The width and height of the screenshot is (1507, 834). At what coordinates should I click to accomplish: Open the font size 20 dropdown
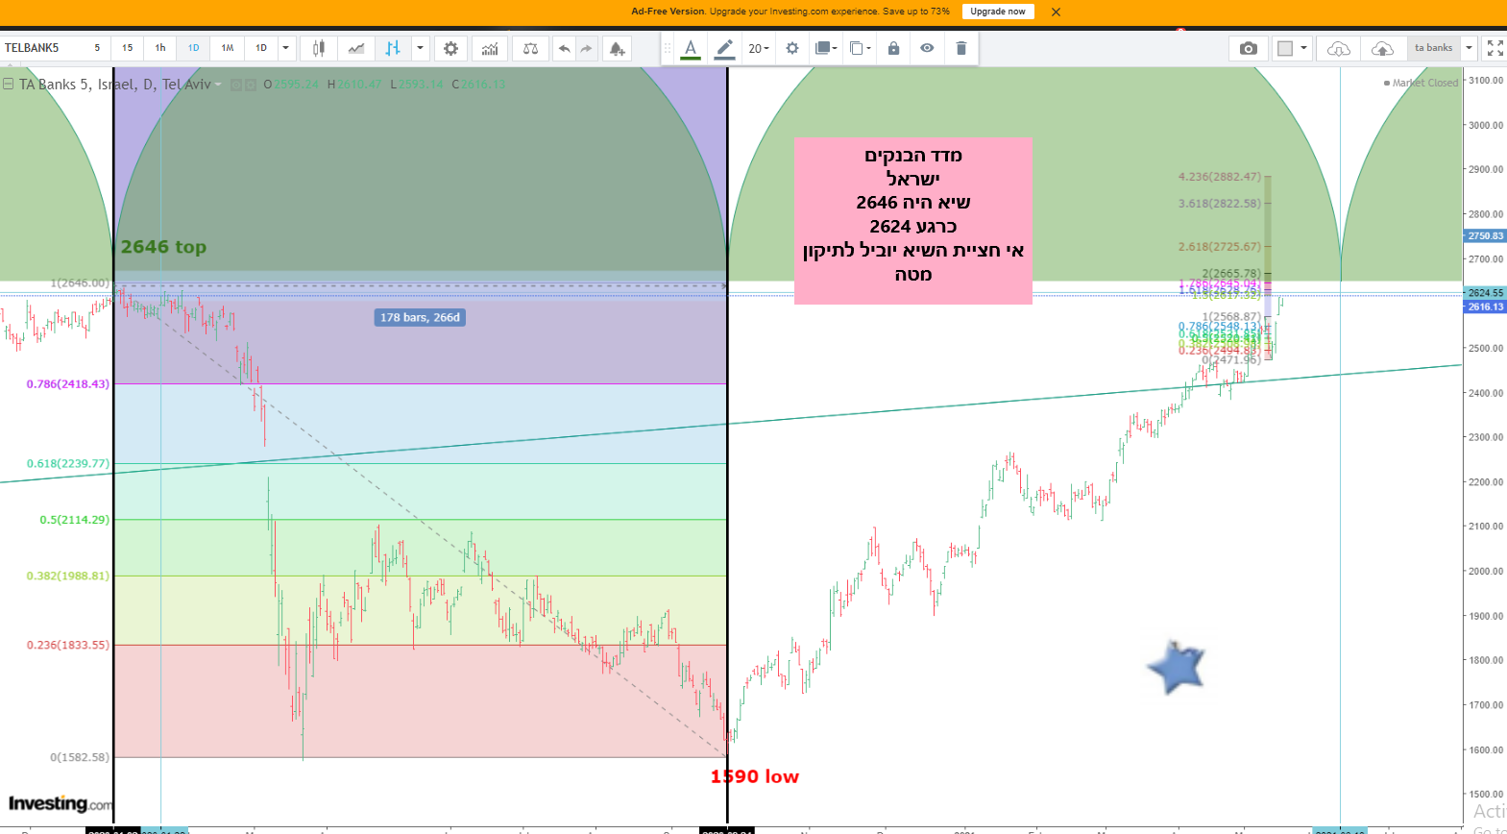pos(759,48)
